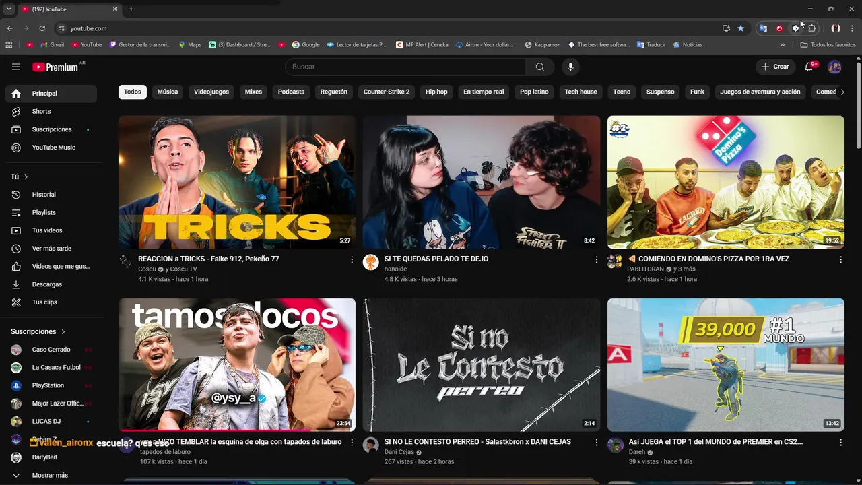Open Gmail bookmark

coord(52,45)
